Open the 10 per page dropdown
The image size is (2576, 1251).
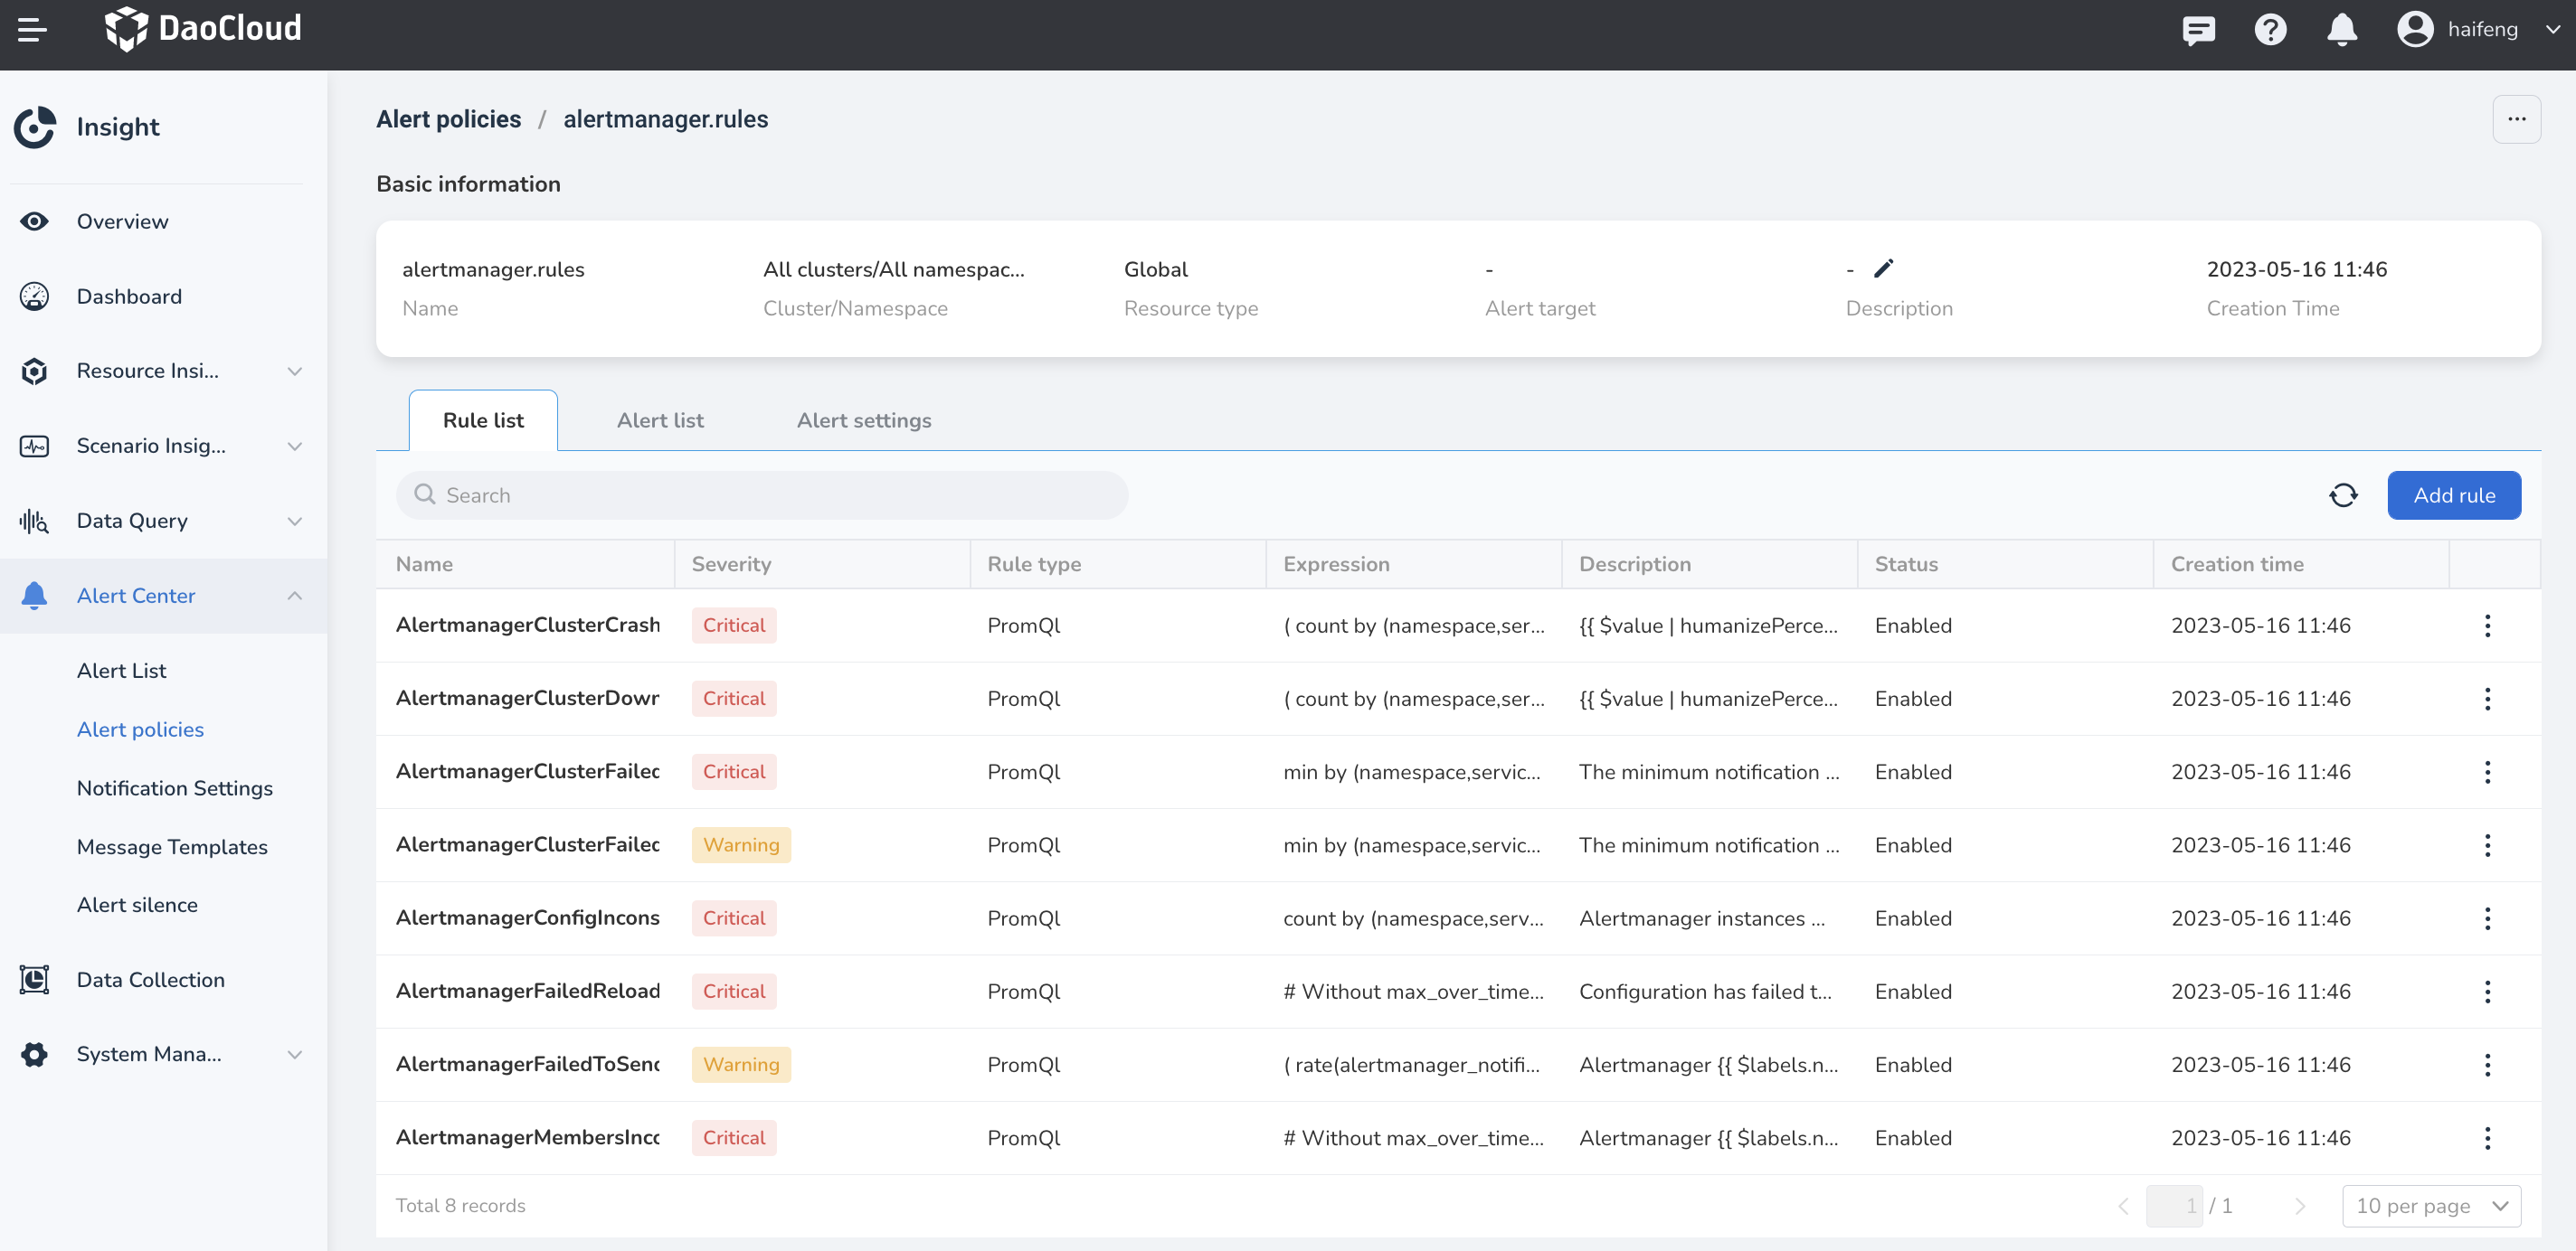(x=2431, y=1206)
